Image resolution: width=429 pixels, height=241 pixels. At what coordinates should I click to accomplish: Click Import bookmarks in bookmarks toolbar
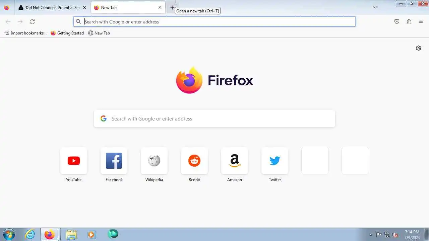(x=25, y=33)
